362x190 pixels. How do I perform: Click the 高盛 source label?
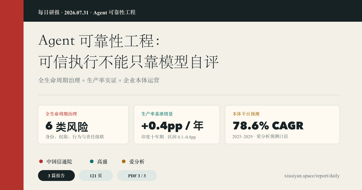(102, 162)
